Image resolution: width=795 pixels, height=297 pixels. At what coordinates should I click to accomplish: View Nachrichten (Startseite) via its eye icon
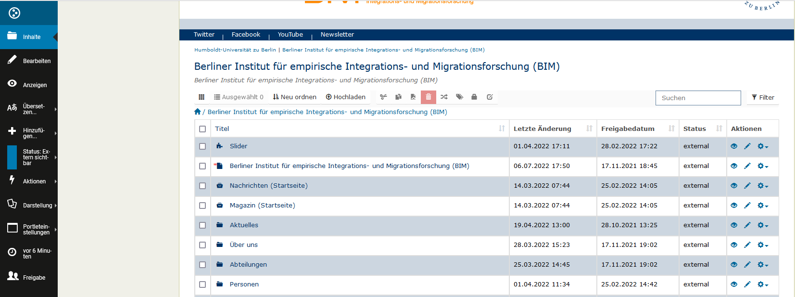[x=734, y=186]
